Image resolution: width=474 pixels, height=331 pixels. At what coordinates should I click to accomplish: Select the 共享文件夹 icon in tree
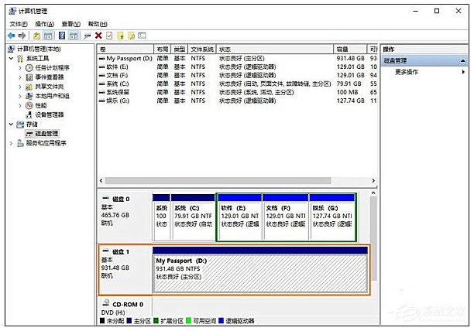pyautogui.click(x=29, y=87)
